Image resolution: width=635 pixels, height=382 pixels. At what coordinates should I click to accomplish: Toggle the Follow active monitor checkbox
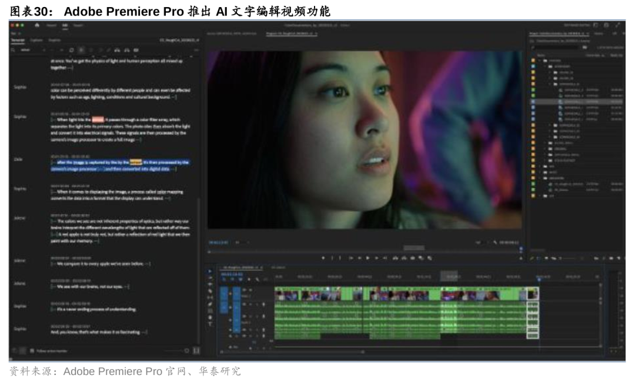[x=32, y=351]
